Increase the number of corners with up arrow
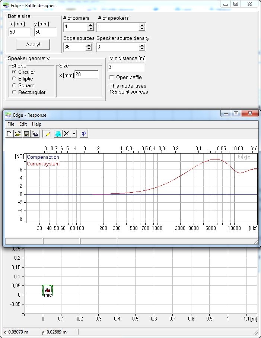Screen dimensions: 261x338 [90, 25]
